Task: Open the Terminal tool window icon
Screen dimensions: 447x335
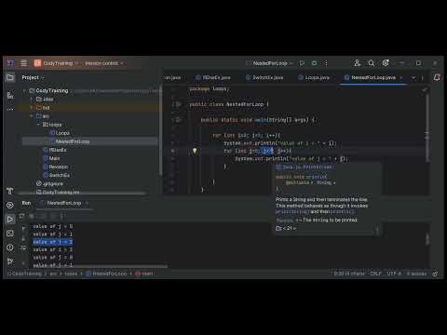Action: point(10,234)
